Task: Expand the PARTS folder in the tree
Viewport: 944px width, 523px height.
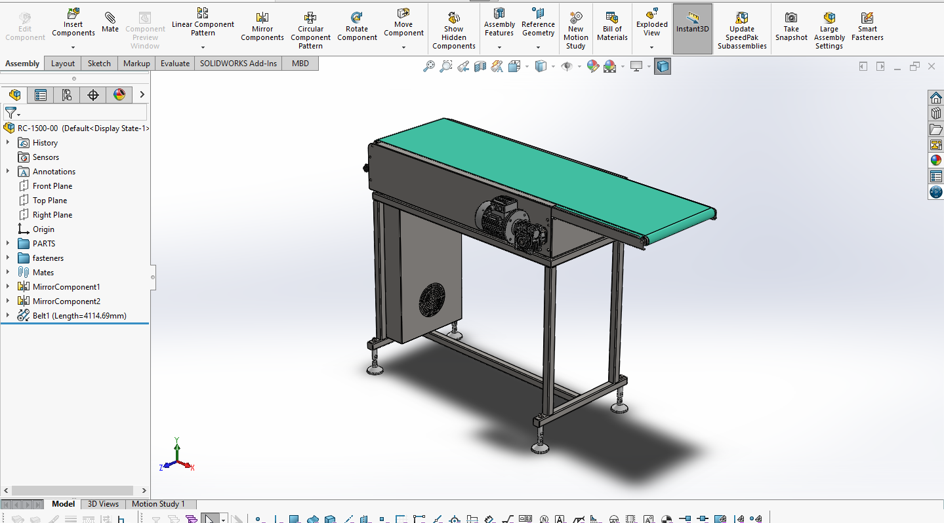Action: [x=8, y=244]
